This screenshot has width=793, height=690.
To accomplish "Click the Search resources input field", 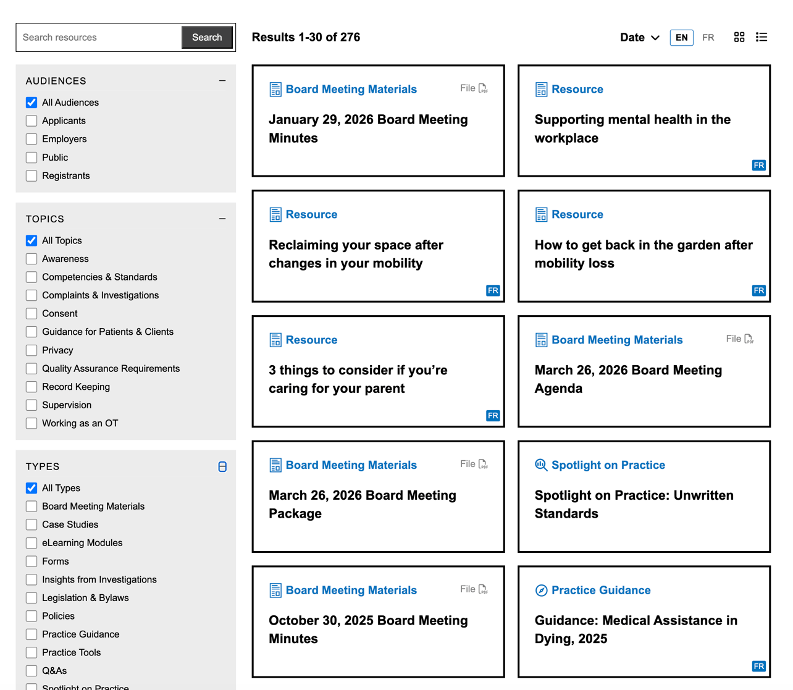I will pyautogui.click(x=99, y=37).
